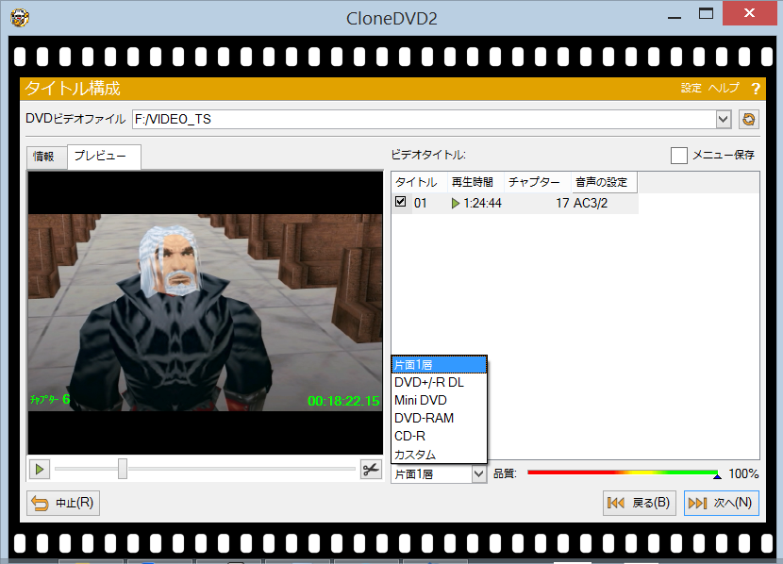Image resolution: width=783 pixels, height=564 pixels.
Task: Select DVD-RAM in the list
Action: point(439,418)
